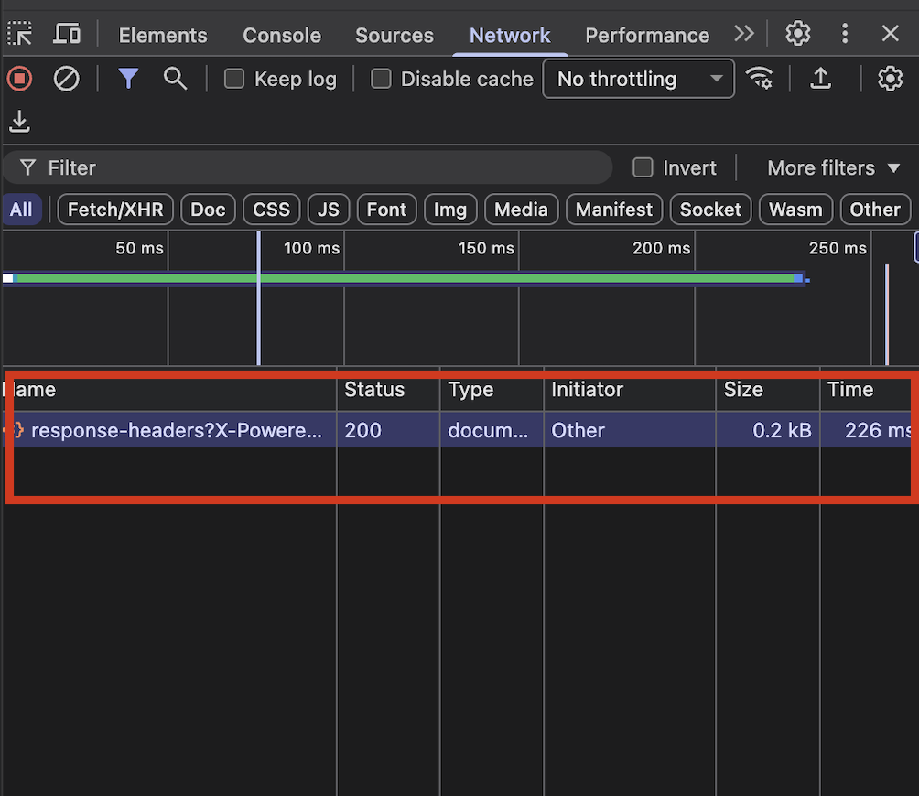Sort requests by Size column header
The width and height of the screenshot is (919, 796).
coord(768,390)
